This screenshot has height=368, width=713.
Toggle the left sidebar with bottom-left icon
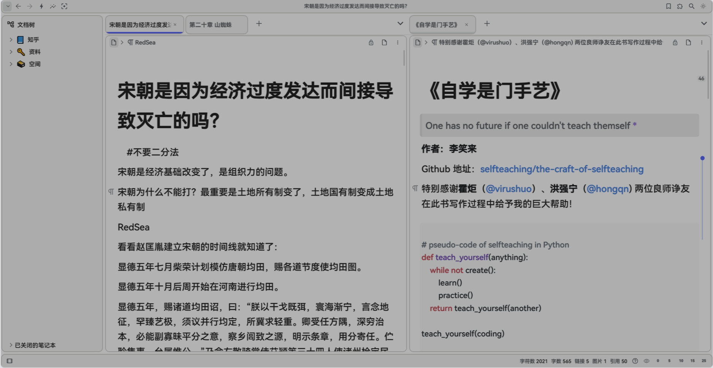tap(8, 360)
